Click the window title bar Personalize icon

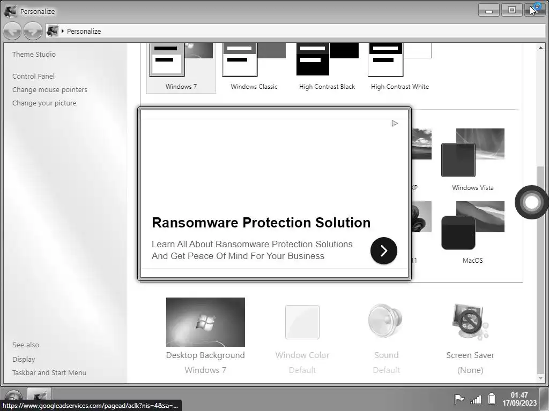click(x=10, y=11)
